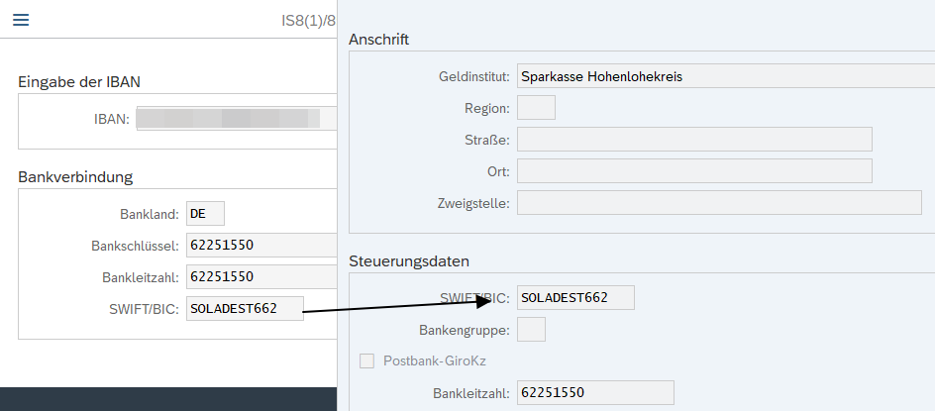Screen dimensions: 935x411
Task: Select the Zweigstelle input field
Action: pyautogui.click(x=719, y=203)
